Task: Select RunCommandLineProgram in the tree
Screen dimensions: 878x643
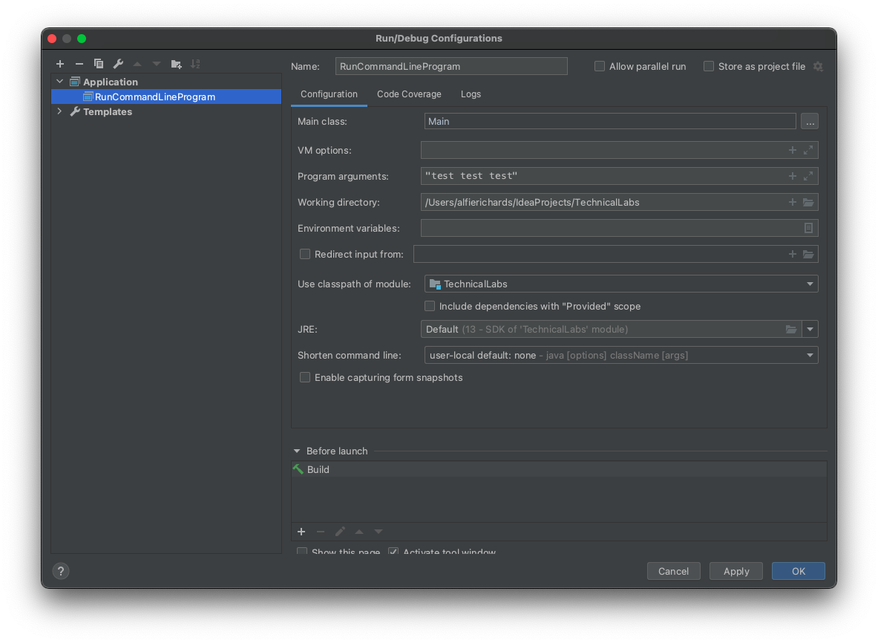Action: tap(166, 97)
